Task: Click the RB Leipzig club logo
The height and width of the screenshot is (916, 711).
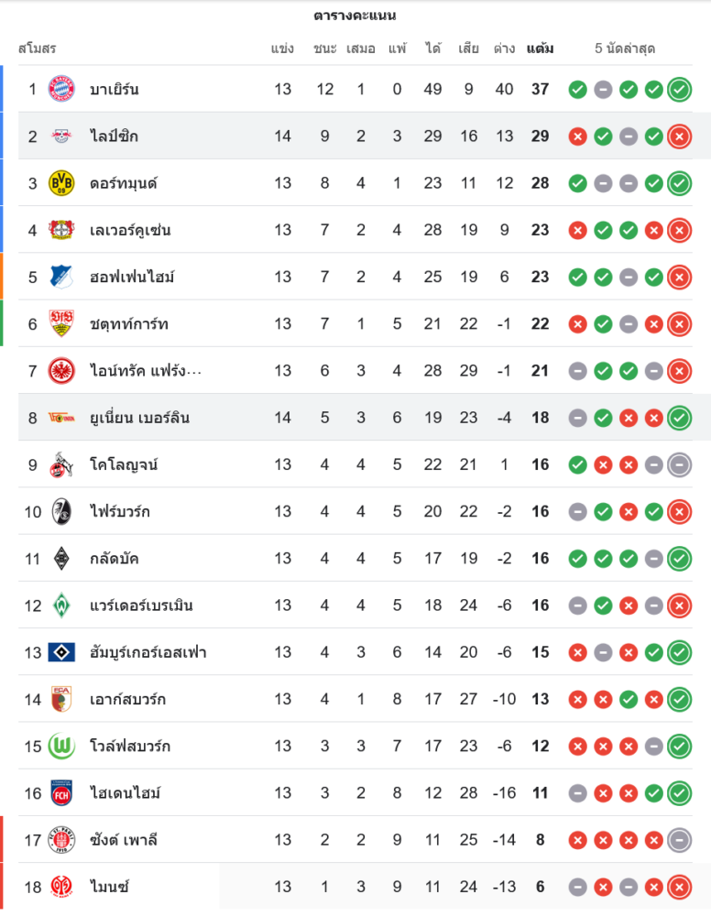Action: click(60, 136)
